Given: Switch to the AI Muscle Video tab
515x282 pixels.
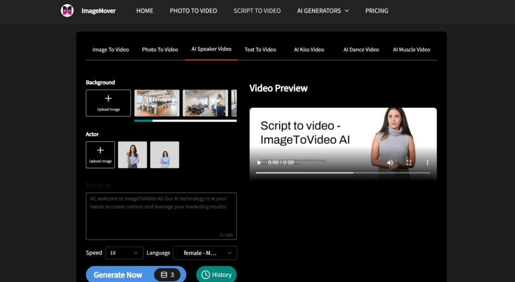Looking at the screenshot, I should (411, 50).
